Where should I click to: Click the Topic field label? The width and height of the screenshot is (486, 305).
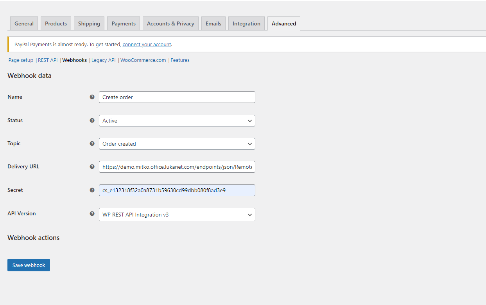click(x=14, y=143)
